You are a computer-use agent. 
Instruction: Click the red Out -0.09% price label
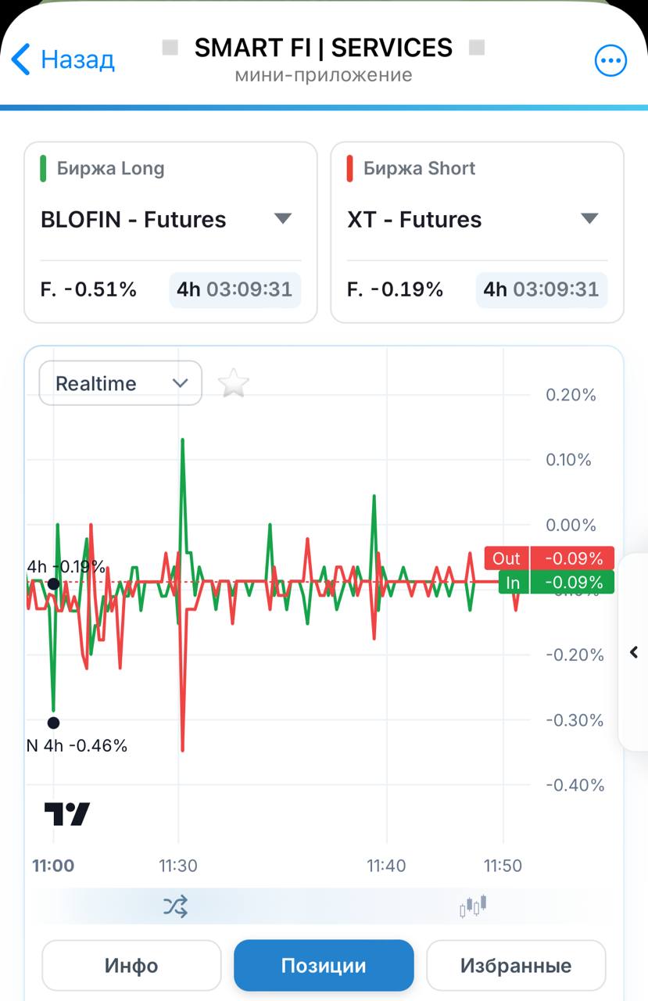(x=550, y=558)
